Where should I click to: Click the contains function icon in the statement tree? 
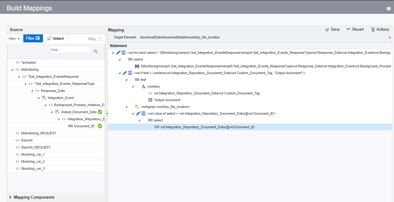tap(144, 86)
